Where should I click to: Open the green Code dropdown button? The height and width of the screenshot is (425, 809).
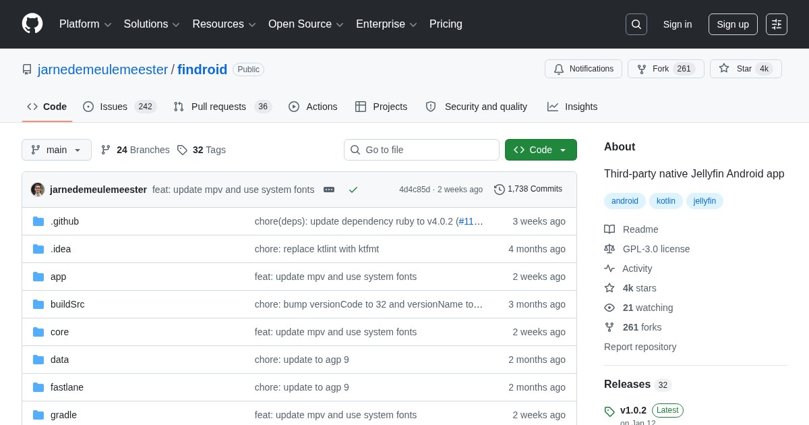[x=541, y=150]
